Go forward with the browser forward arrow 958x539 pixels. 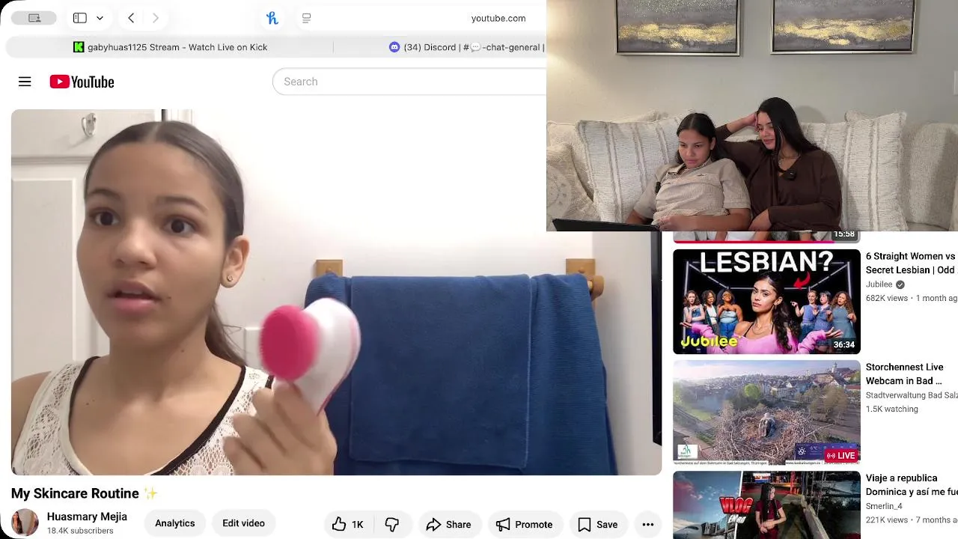[x=155, y=18]
